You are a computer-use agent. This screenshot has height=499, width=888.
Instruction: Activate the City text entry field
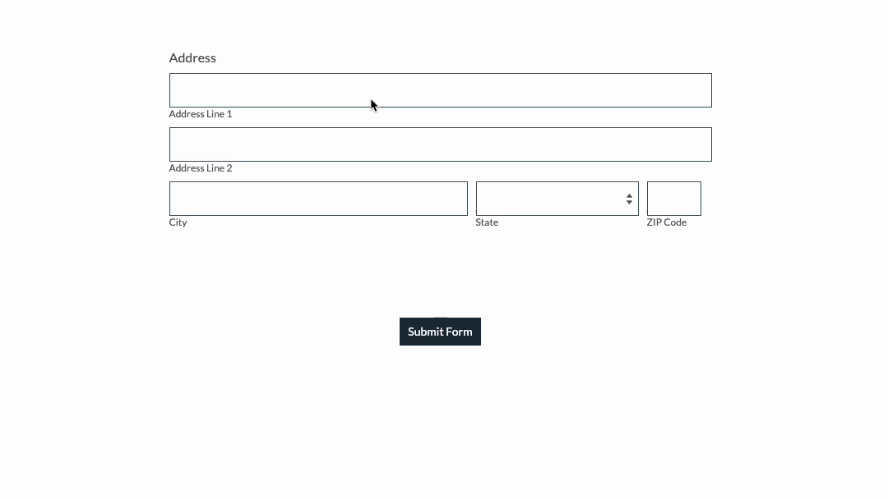point(318,198)
